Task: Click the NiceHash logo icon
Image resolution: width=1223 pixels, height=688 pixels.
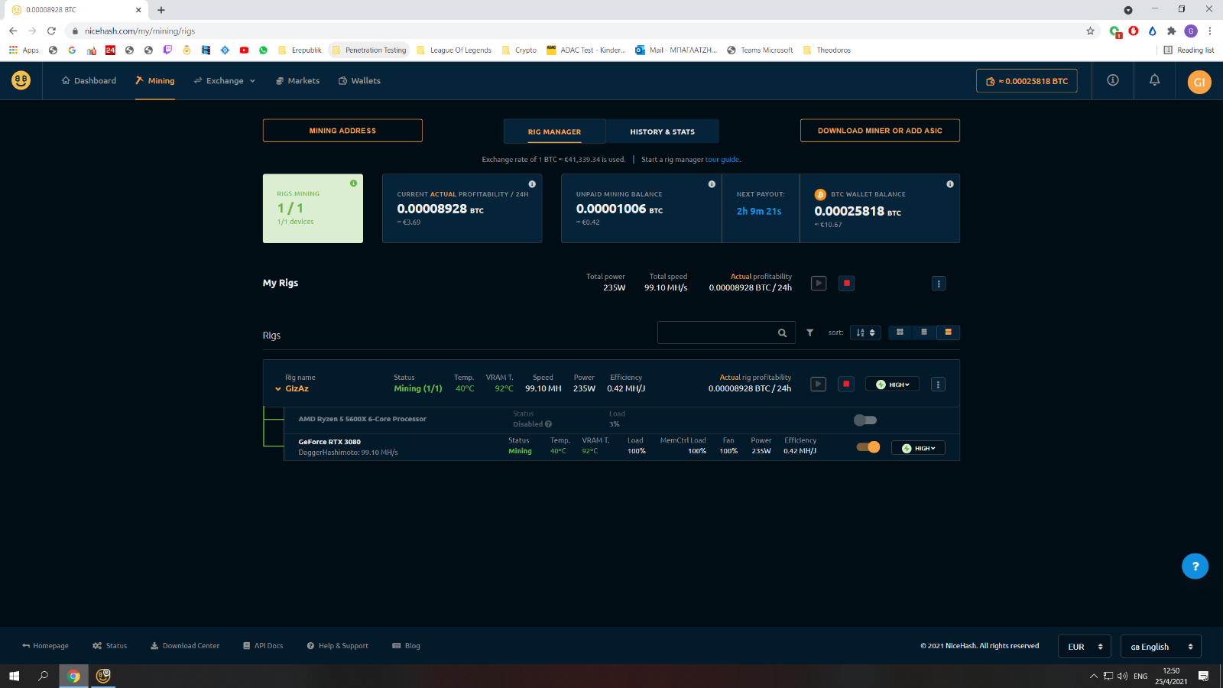Action: (x=21, y=80)
